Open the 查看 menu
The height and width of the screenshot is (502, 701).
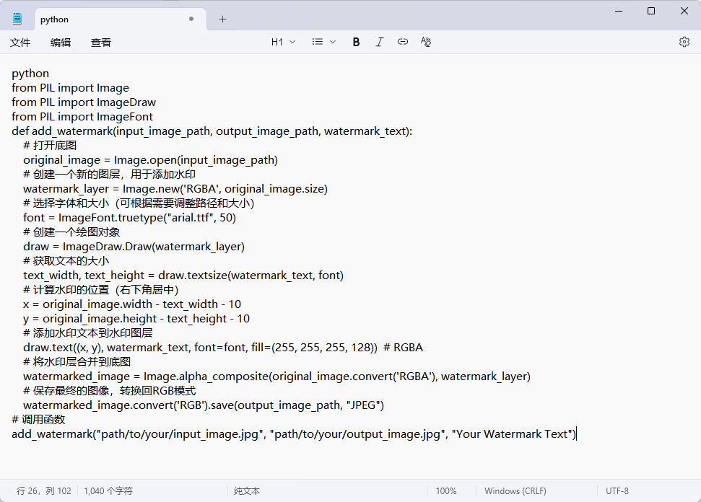coord(100,43)
